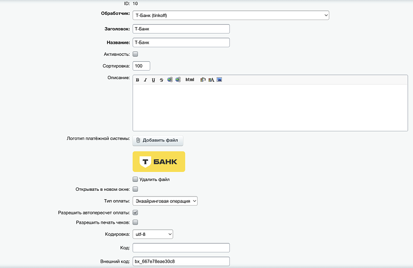Click the T-Банк logo thumbnail
This screenshot has height=268, width=413.
pyautogui.click(x=159, y=162)
